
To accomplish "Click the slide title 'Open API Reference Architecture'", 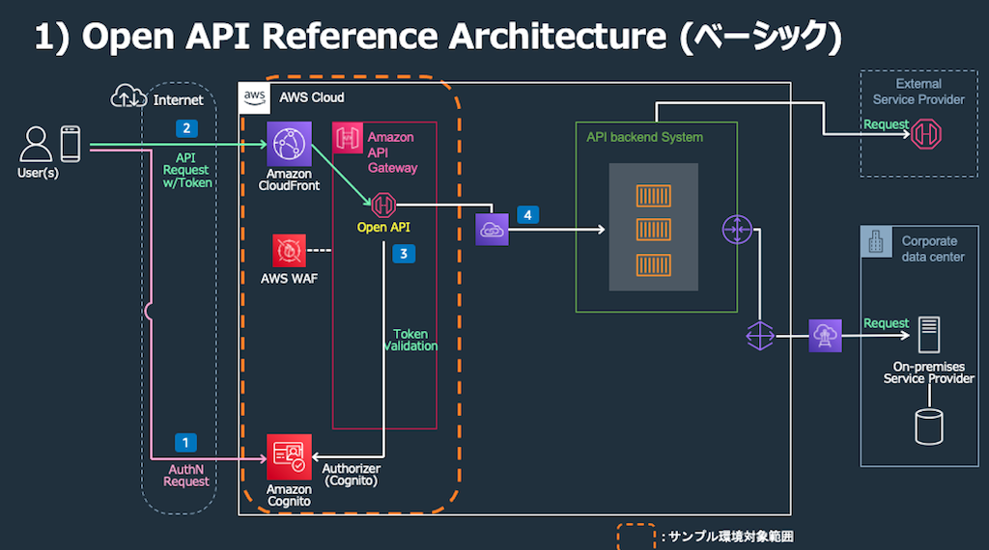I will tap(374, 36).
